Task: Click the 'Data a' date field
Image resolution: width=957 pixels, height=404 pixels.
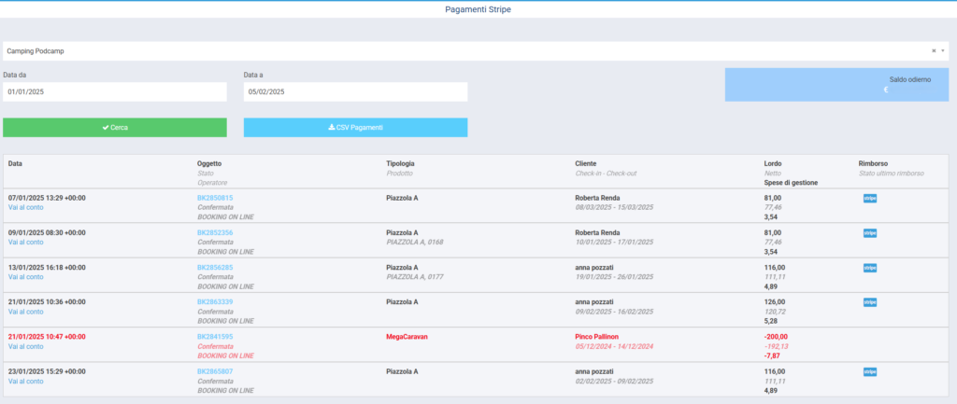Action: tap(355, 92)
